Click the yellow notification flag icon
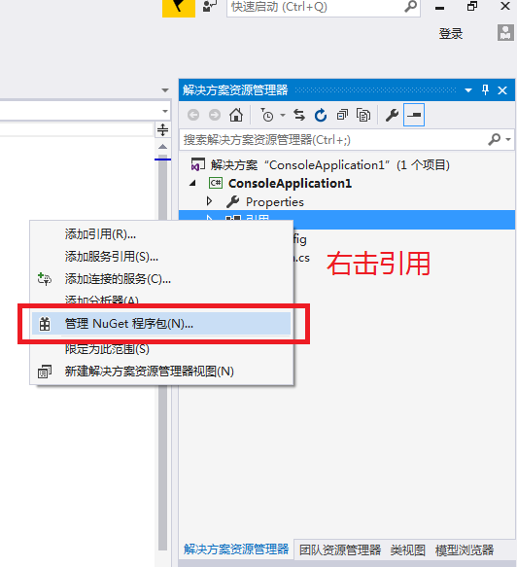The width and height of the screenshot is (517, 567). (x=179, y=7)
